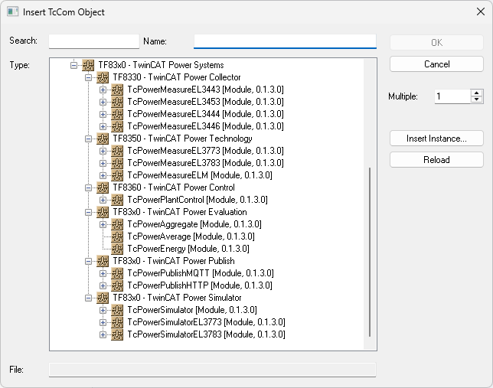The width and height of the screenshot is (493, 388).
Task: Click the TcPowerPlantControl module icon
Action: pyautogui.click(x=117, y=200)
